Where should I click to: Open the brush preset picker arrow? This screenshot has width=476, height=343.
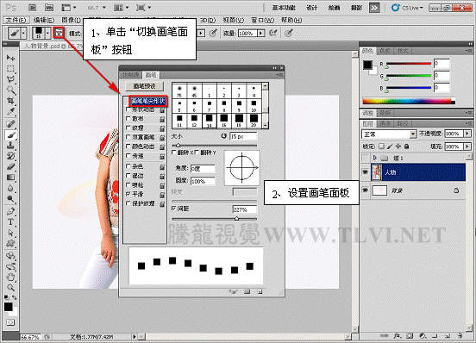coord(47,33)
